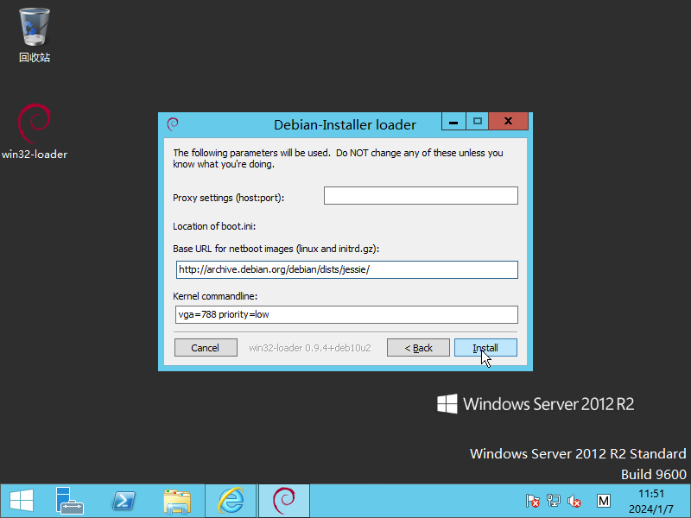Image resolution: width=691 pixels, height=518 pixels.
Task: Focus the Proxy settings input field
Action: (x=421, y=196)
